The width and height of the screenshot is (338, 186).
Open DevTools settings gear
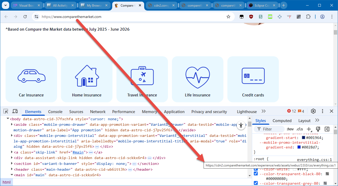(313, 111)
